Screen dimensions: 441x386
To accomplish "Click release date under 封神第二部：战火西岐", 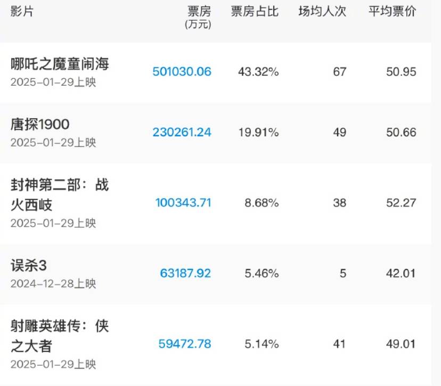I will (53, 223).
